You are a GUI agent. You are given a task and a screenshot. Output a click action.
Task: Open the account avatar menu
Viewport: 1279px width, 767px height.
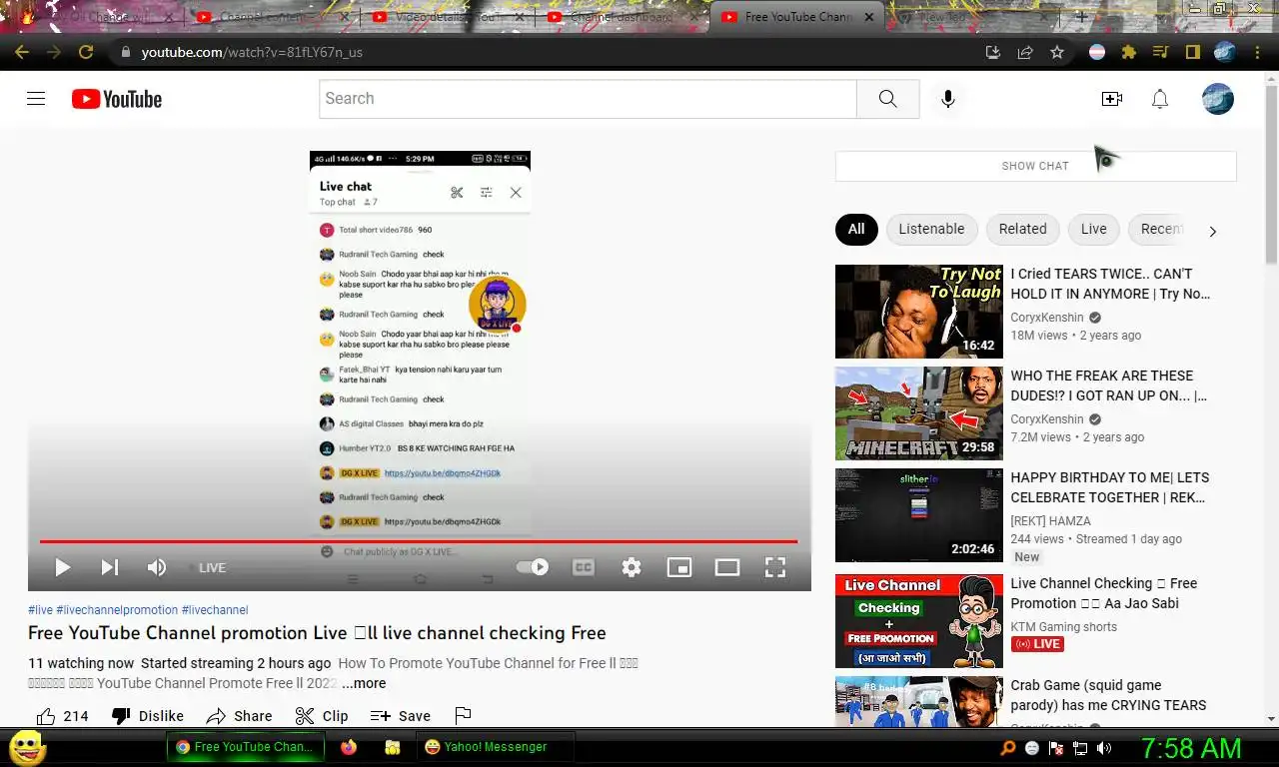[x=1217, y=99]
